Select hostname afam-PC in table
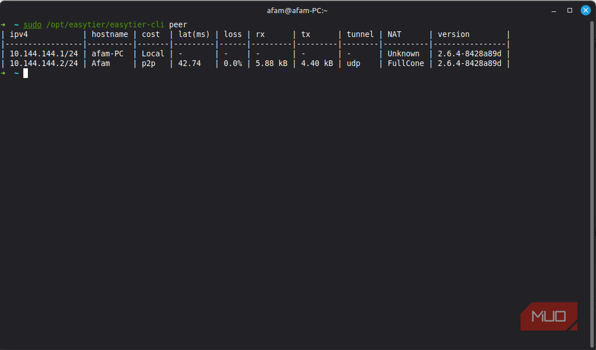Viewport: 596px width, 350px height. [x=108, y=53]
